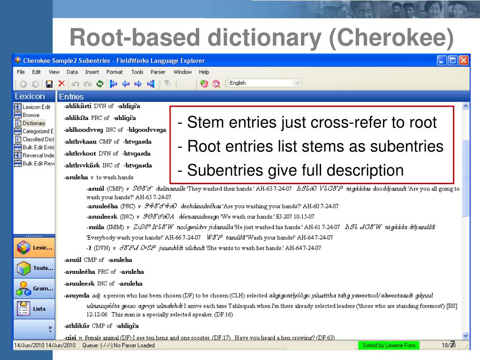Click the Undo toolbar icon

pos(75,83)
